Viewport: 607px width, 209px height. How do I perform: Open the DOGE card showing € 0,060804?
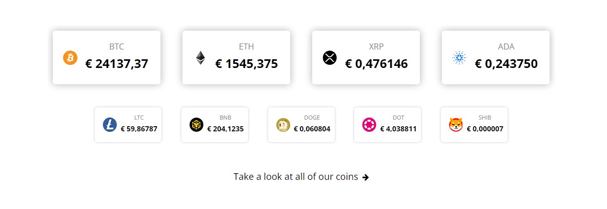click(301, 125)
